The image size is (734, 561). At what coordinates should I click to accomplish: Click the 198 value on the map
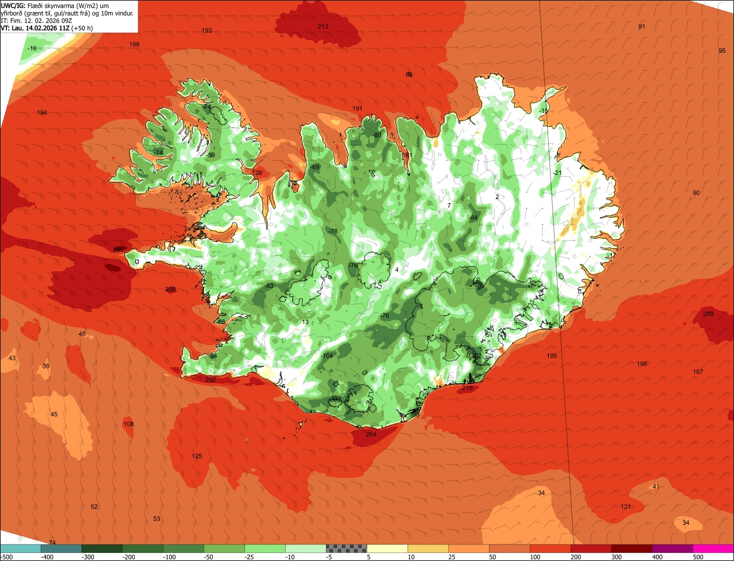coord(642,364)
